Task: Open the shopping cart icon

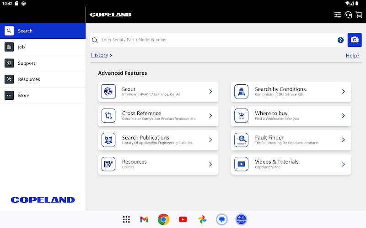Action: 359,15
